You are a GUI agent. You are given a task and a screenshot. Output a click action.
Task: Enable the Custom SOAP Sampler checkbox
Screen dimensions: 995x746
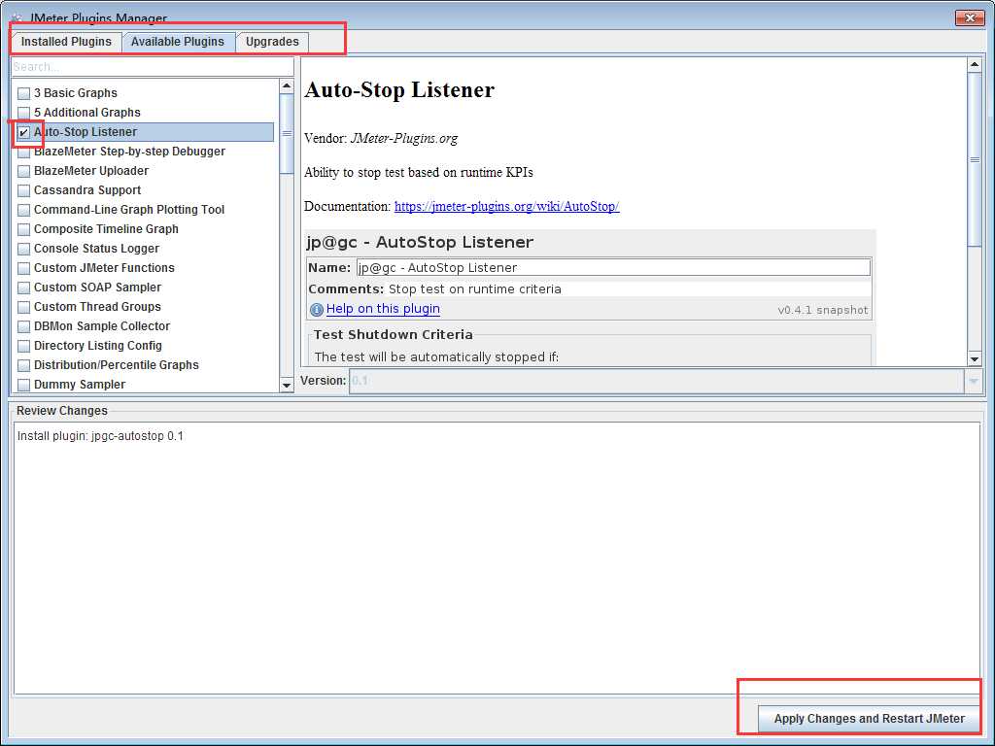coord(24,288)
